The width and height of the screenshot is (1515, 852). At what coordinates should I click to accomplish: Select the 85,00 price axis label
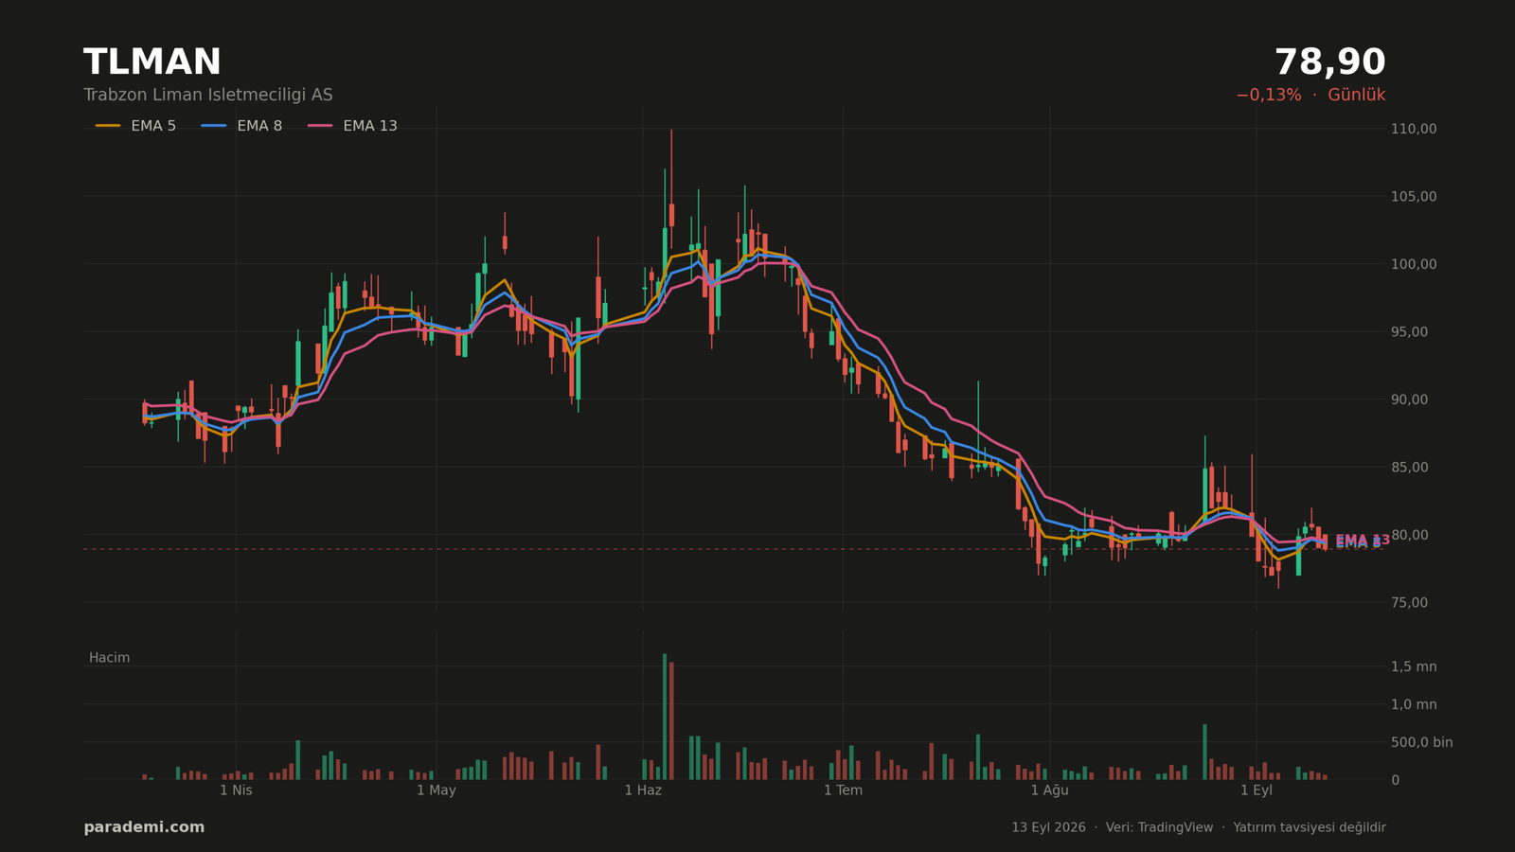pos(1409,468)
